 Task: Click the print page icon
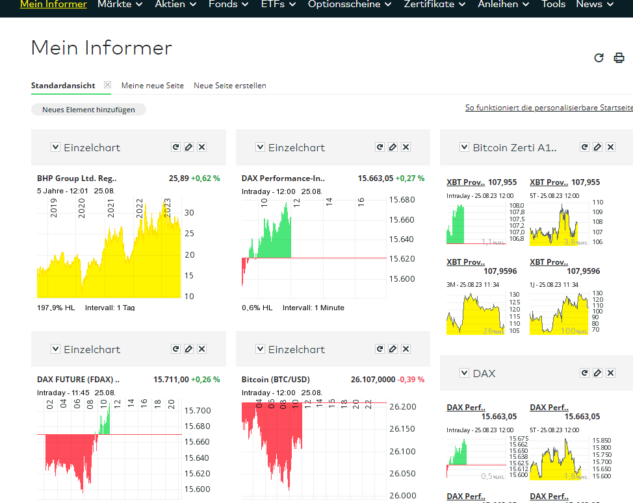coord(619,58)
